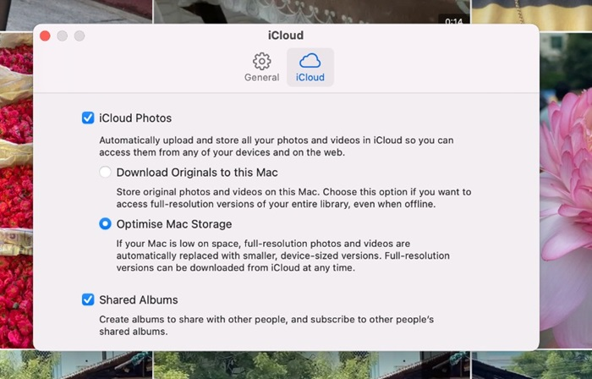The width and height of the screenshot is (592, 379).
Task: Click the 0:14 video thumbnail
Action: click(311, 12)
